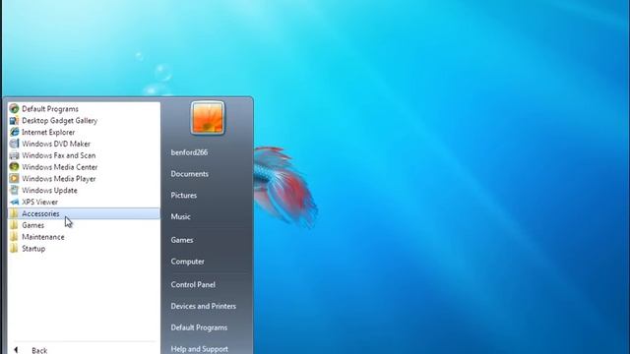Expand the Startup folder label
Image resolution: width=630 pixels, height=354 pixels.
(33, 249)
